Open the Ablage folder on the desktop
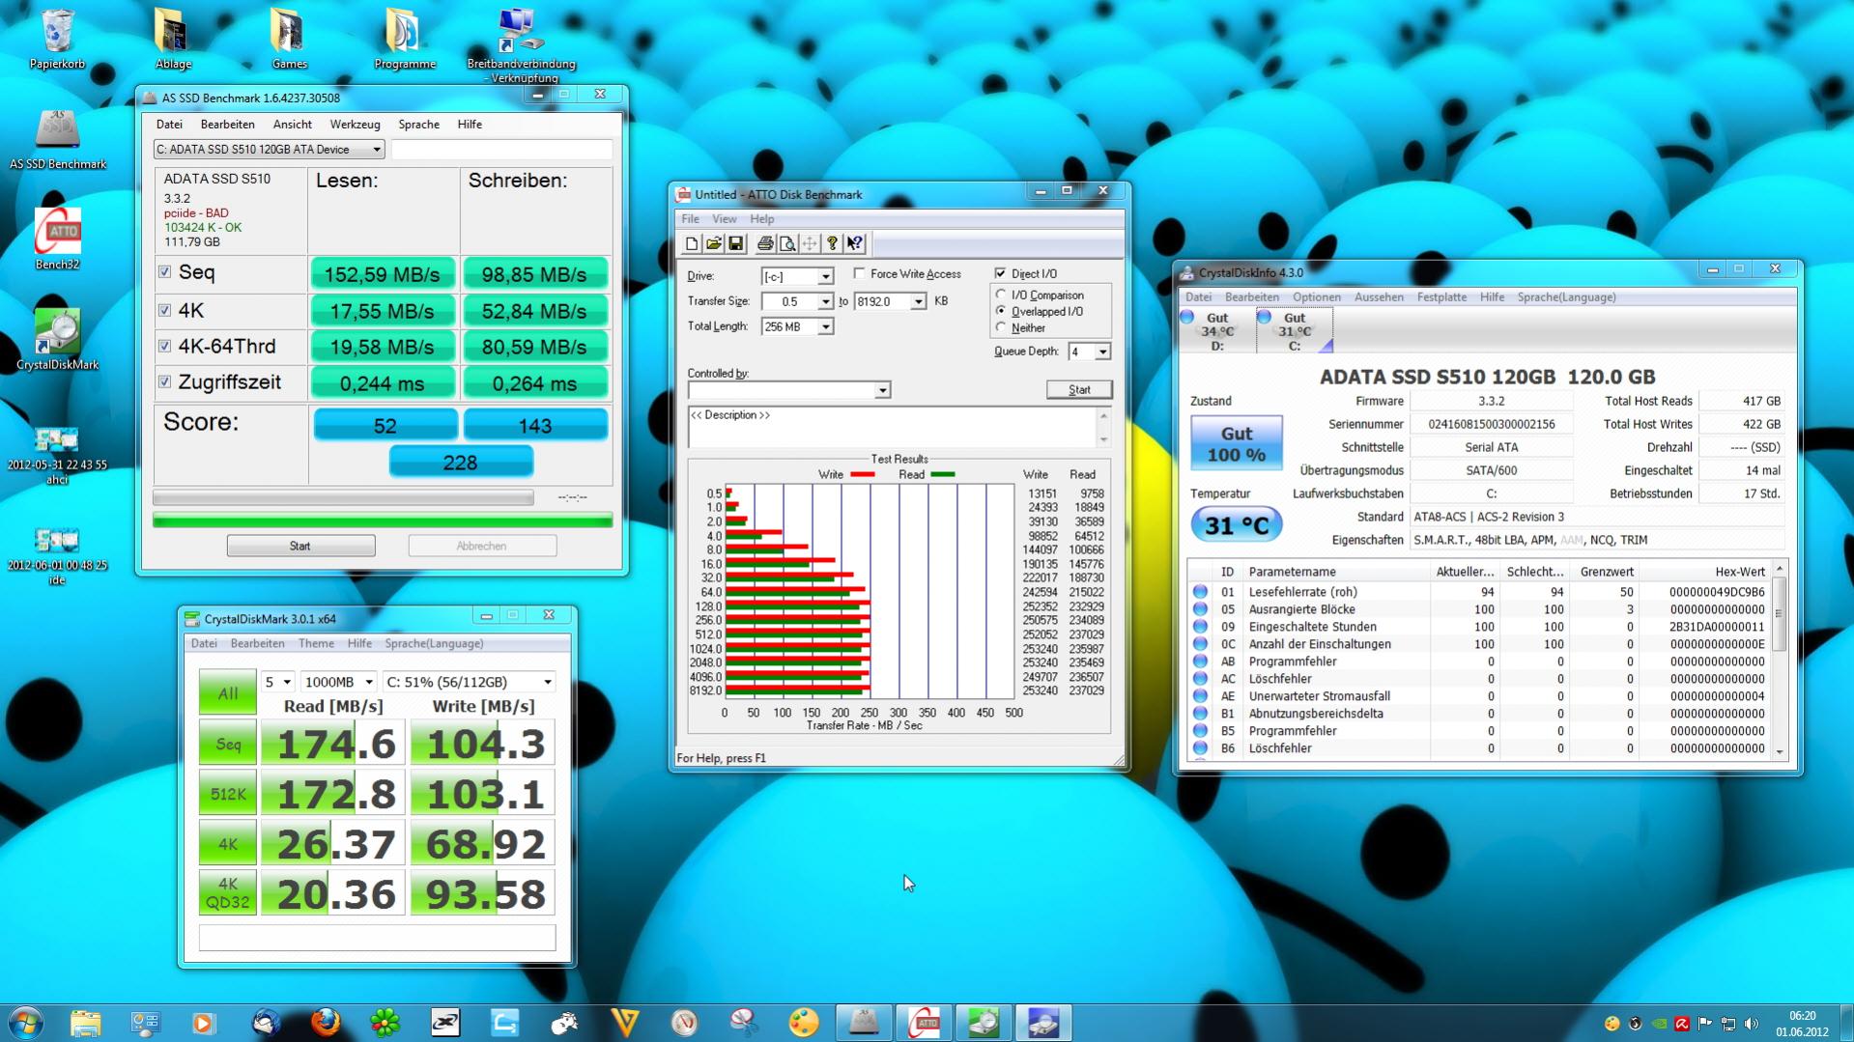 (x=173, y=40)
